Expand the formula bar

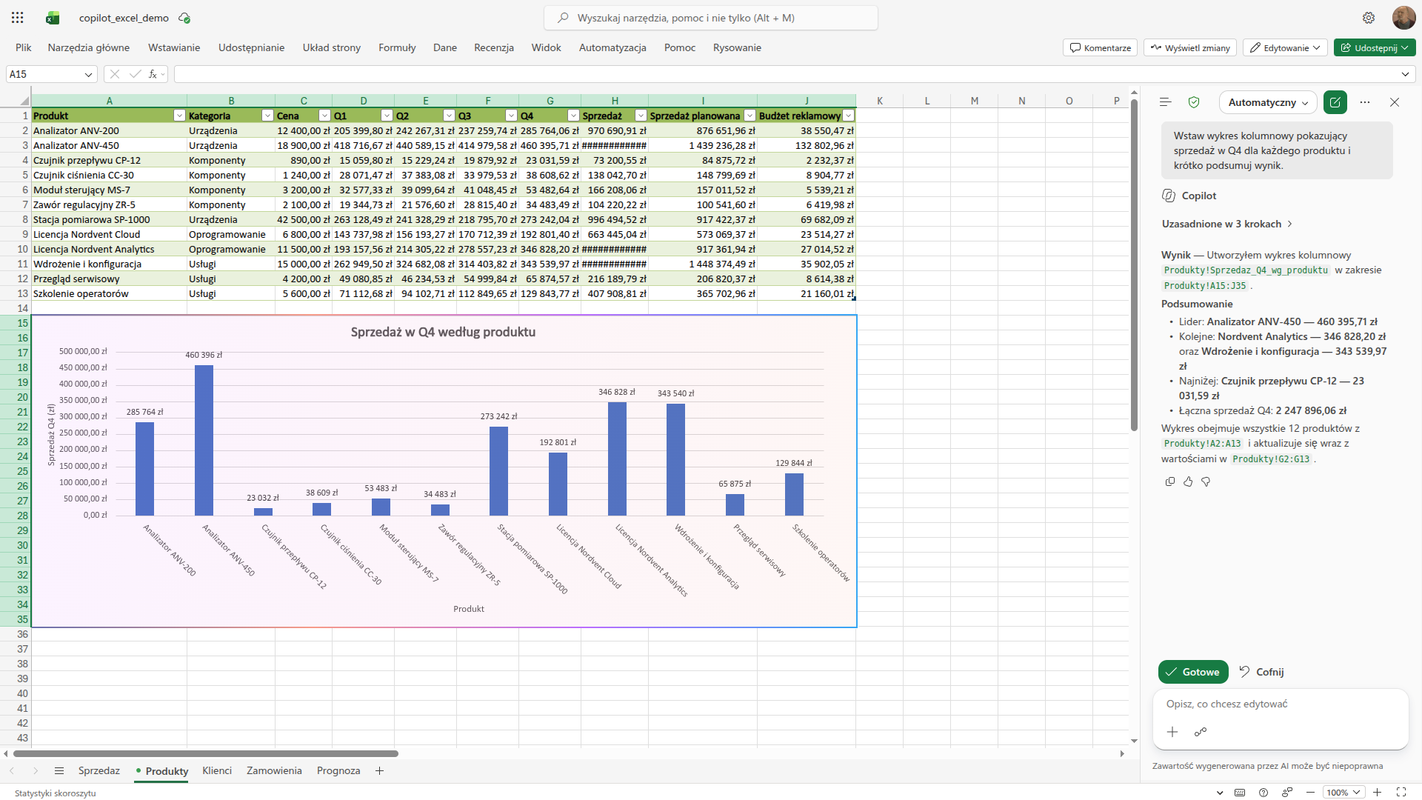pyautogui.click(x=1405, y=74)
